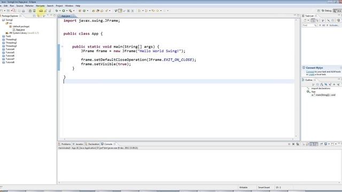Screen dimensions: 342x192
Task: Switch to the Javadoc tab
Action: (x=78, y=144)
